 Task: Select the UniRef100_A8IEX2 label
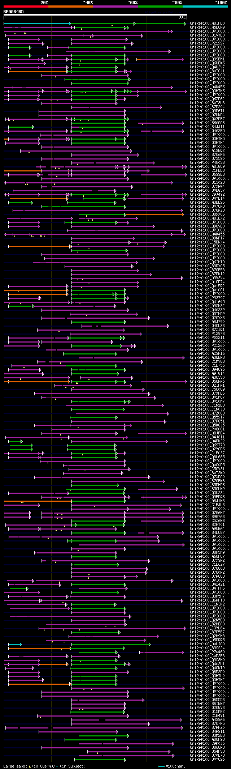[x=207, y=218]
